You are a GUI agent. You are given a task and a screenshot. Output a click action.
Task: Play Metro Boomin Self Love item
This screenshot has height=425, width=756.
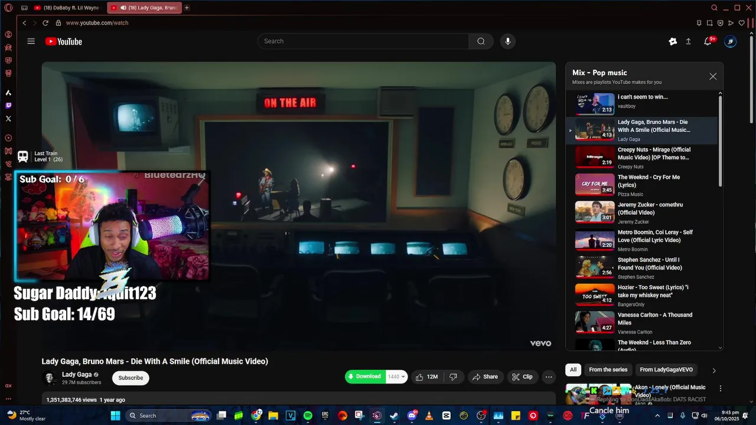click(643, 240)
